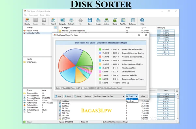Image resolution: width=196 pixels, height=129 pixels.
Task: Maximize the Disk Space Usage Per Class dialog
Action: (x=139, y=35)
